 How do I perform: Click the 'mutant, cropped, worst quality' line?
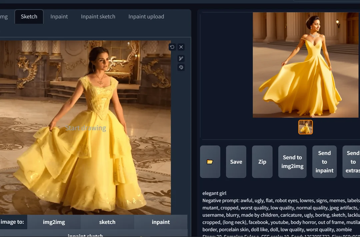click(281, 208)
